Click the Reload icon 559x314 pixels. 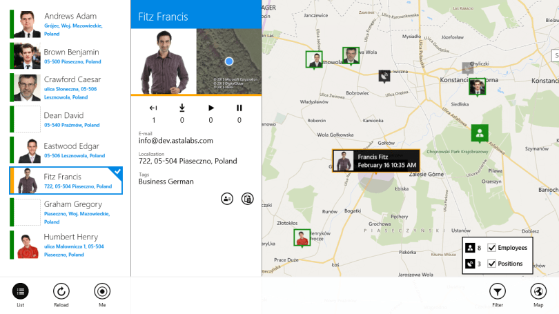point(61,291)
